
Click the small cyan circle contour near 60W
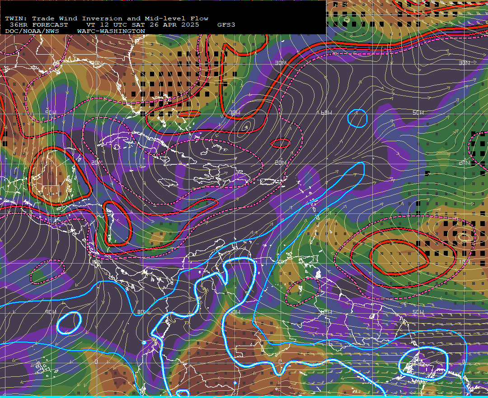click(x=357, y=118)
